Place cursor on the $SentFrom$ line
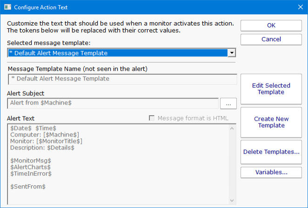Screen dimensions: 308x208 (28, 186)
